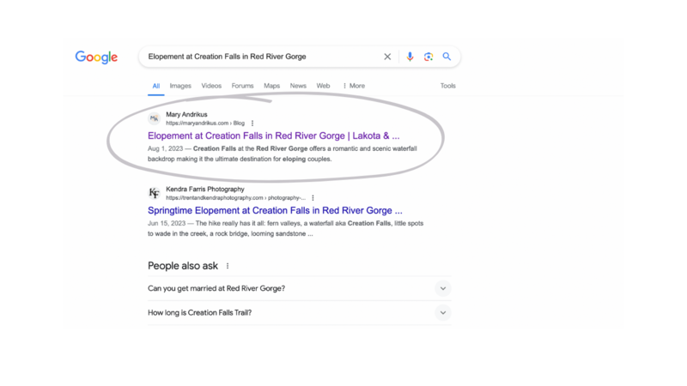Click the trentandkendraphotography.com URL

coord(235,198)
